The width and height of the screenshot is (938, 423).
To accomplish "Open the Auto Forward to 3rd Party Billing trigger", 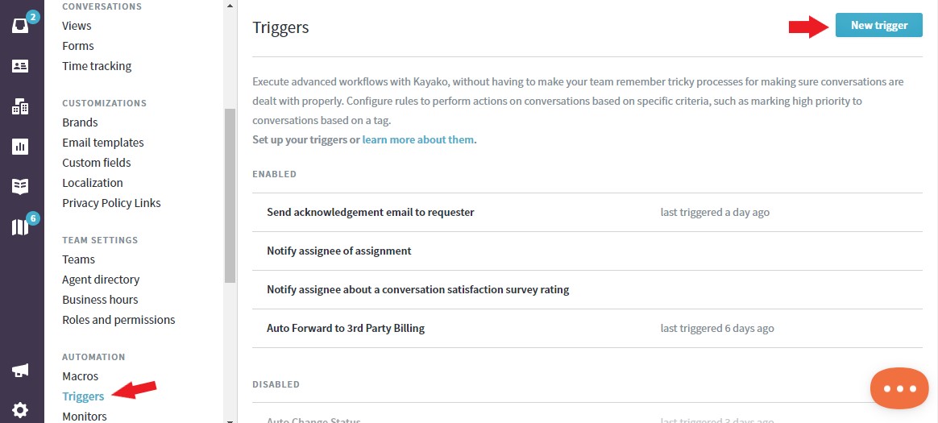I will tap(587, 329).
